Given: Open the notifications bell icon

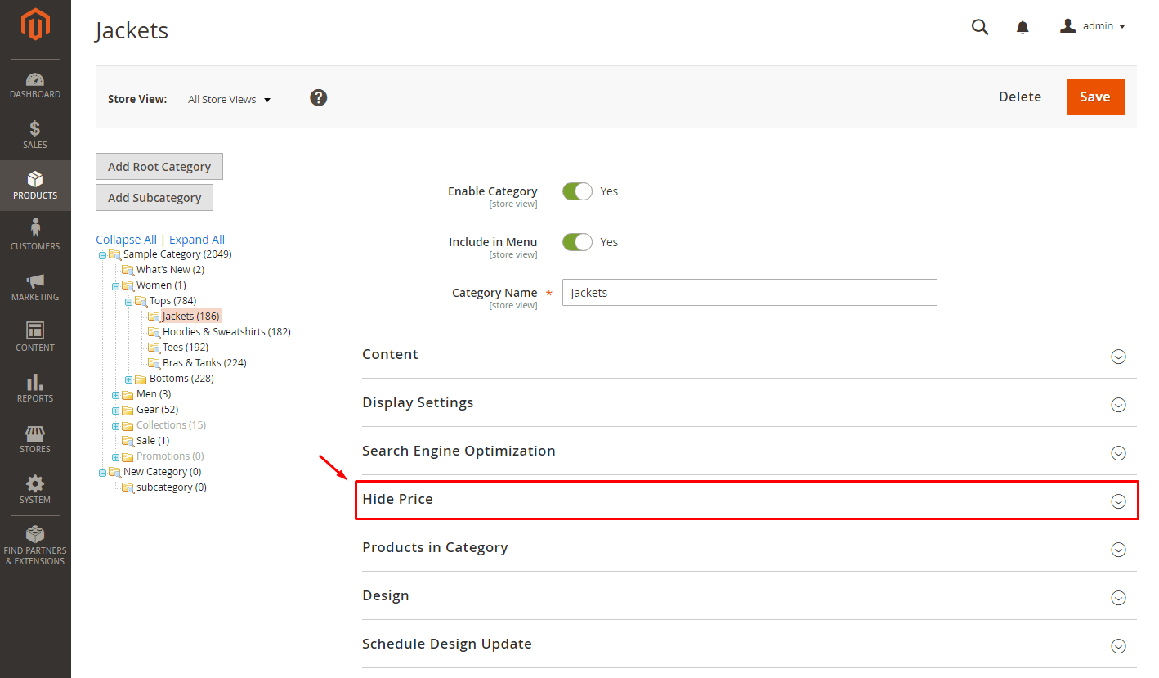Looking at the screenshot, I should pos(1023,28).
